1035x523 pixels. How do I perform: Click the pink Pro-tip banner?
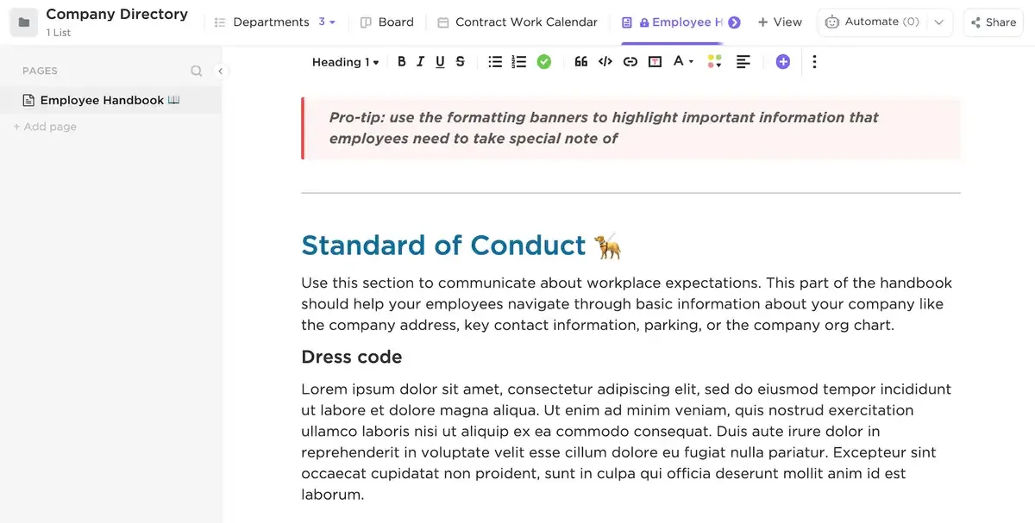pyautogui.click(x=630, y=128)
